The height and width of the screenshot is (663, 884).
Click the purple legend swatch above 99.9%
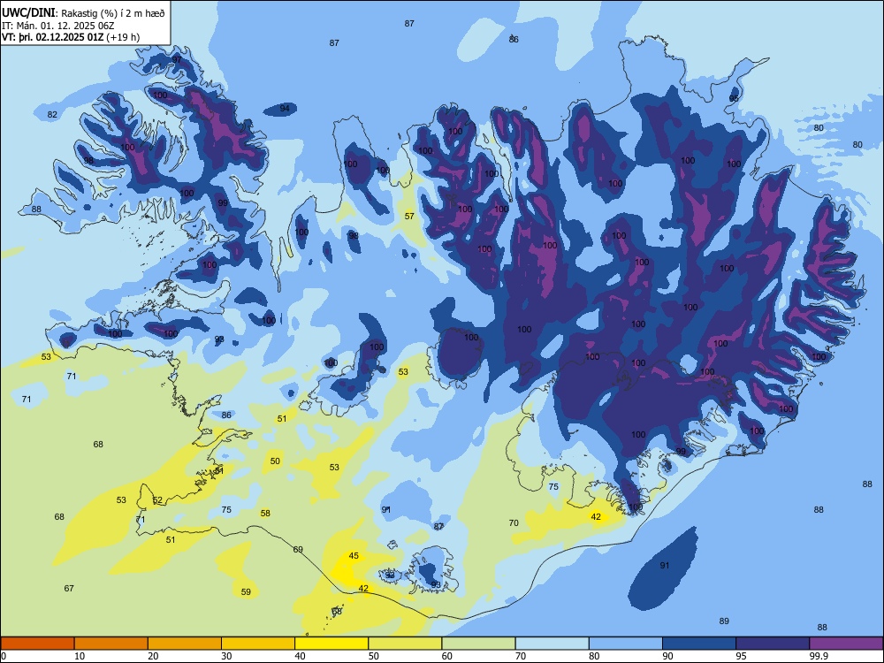[846, 644]
